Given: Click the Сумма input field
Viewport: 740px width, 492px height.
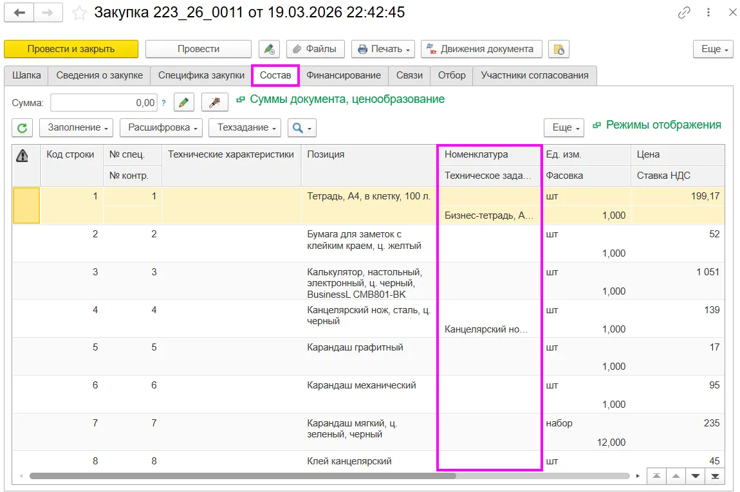Looking at the screenshot, I should (x=104, y=102).
